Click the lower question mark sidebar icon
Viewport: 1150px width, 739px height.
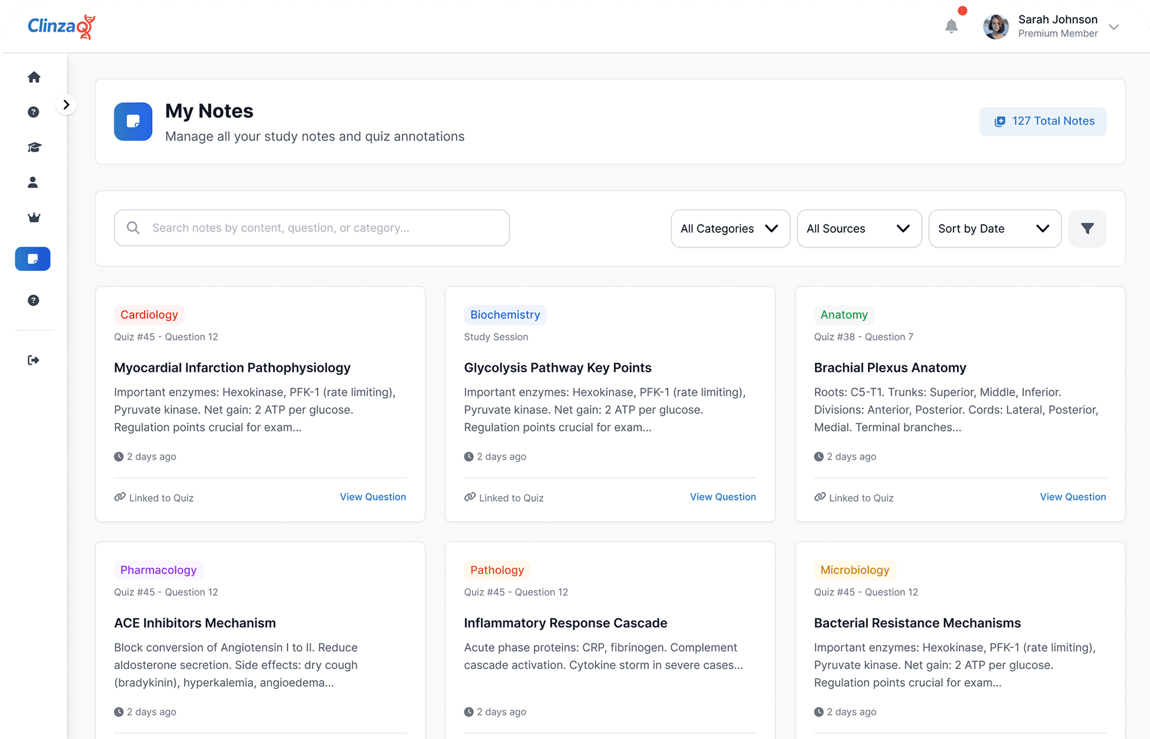point(34,301)
